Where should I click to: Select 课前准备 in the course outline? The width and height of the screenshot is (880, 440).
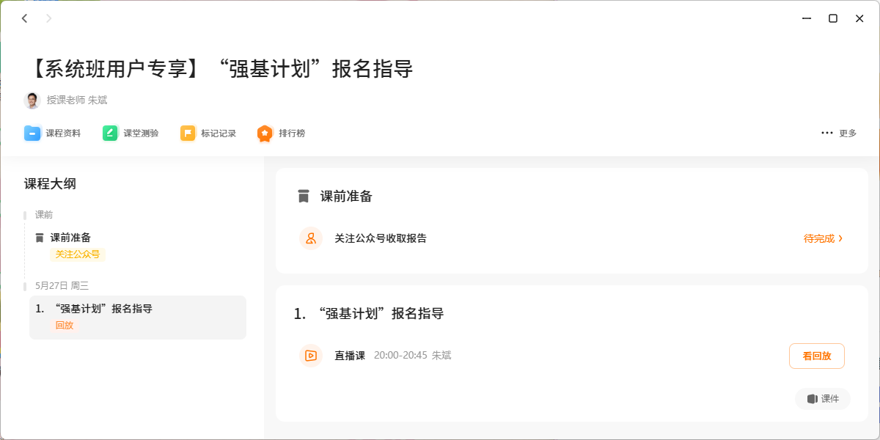point(71,237)
